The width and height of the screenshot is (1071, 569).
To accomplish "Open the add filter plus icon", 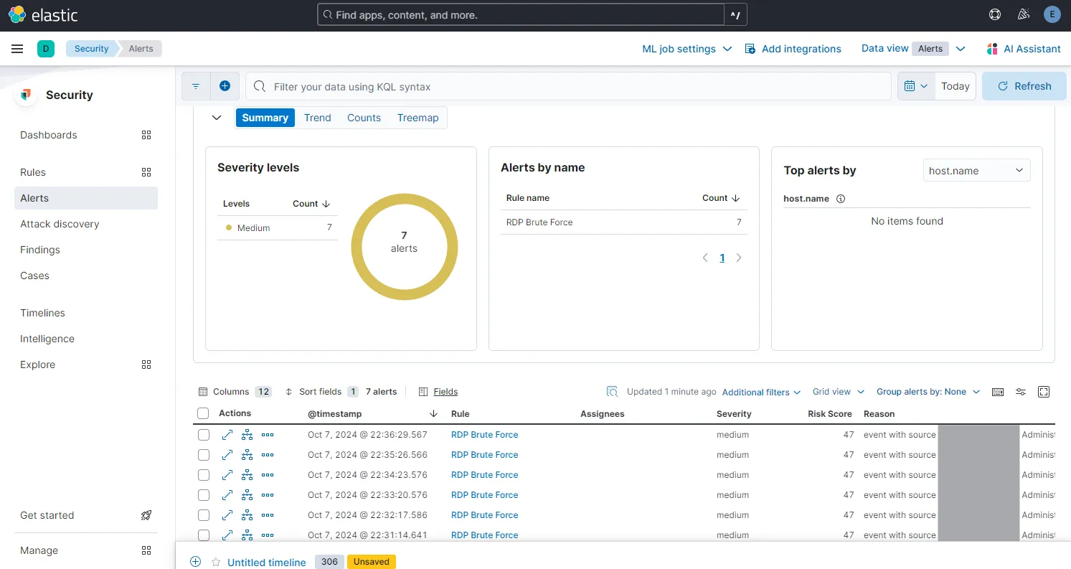I will tap(225, 85).
